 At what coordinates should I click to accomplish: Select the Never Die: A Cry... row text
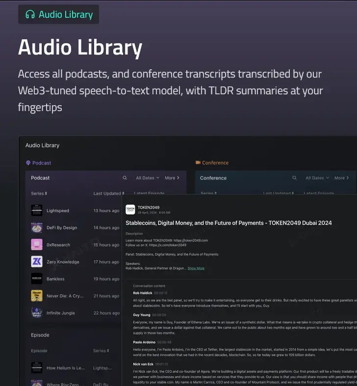coord(65,296)
